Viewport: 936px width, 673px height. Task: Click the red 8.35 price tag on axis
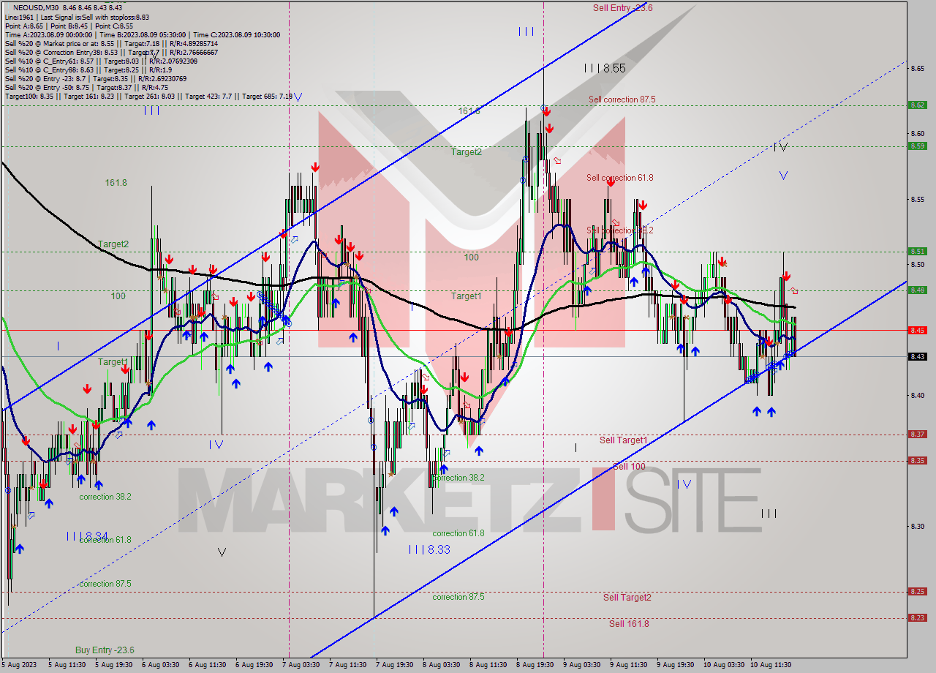pyautogui.click(x=917, y=461)
